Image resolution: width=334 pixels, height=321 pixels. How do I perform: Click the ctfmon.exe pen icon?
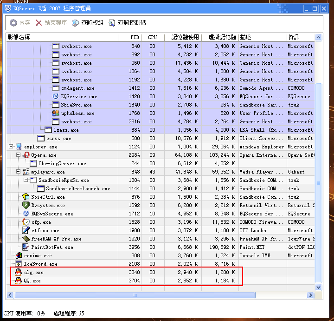coord(26,230)
